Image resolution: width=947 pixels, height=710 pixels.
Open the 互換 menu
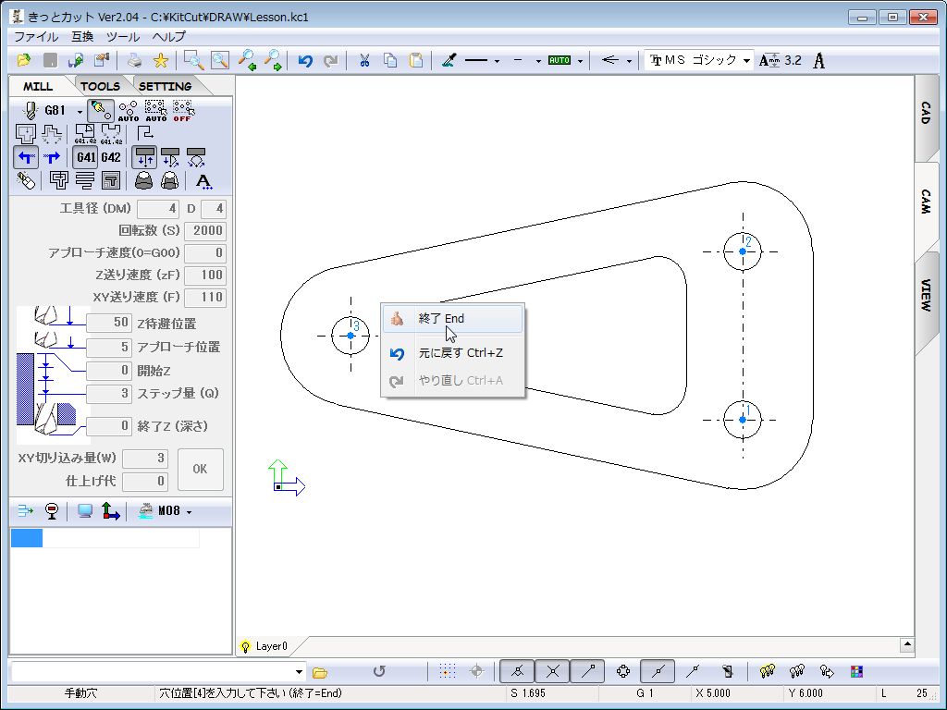82,37
